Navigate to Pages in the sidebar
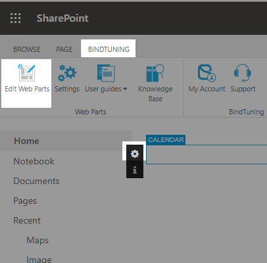The image size is (267, 263). (25, 201)
